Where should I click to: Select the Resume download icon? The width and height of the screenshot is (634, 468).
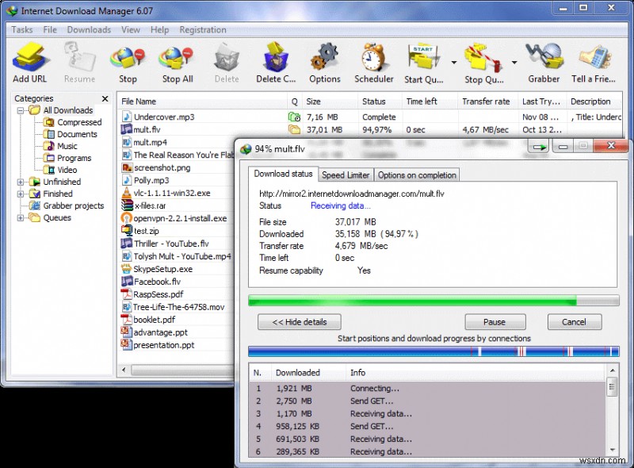point(78,59)
